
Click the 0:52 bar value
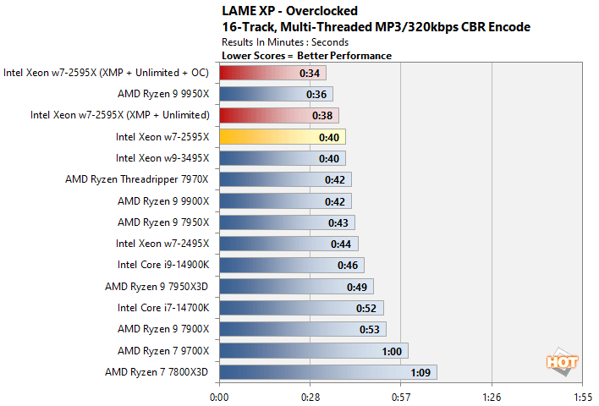click(x=366, y=308)
